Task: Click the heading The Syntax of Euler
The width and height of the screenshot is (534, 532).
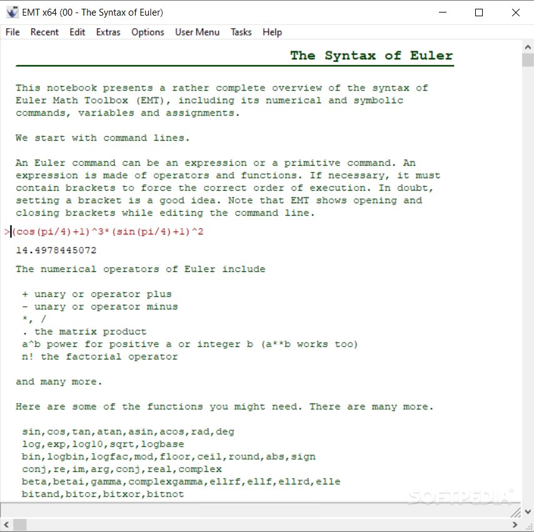Action: 371,56
